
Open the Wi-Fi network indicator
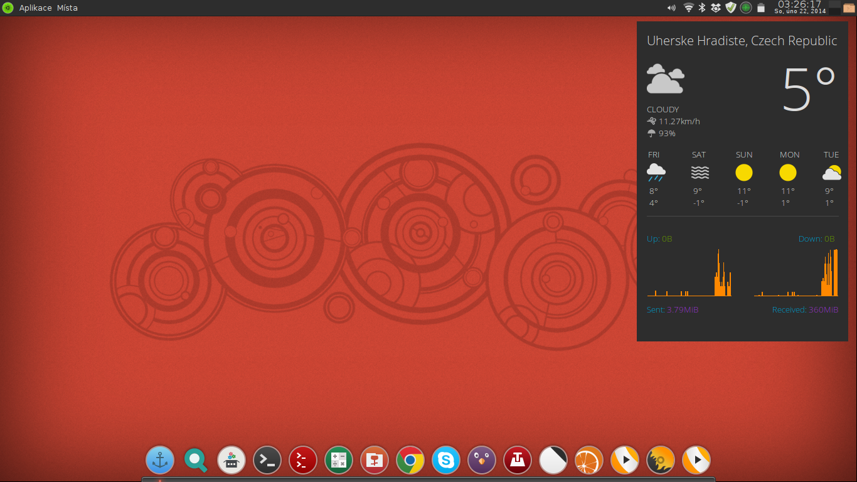pos(688,8)
